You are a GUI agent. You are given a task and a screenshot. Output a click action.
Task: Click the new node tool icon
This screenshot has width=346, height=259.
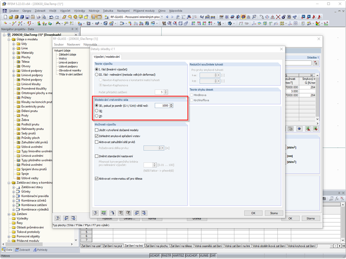[5, 23]
